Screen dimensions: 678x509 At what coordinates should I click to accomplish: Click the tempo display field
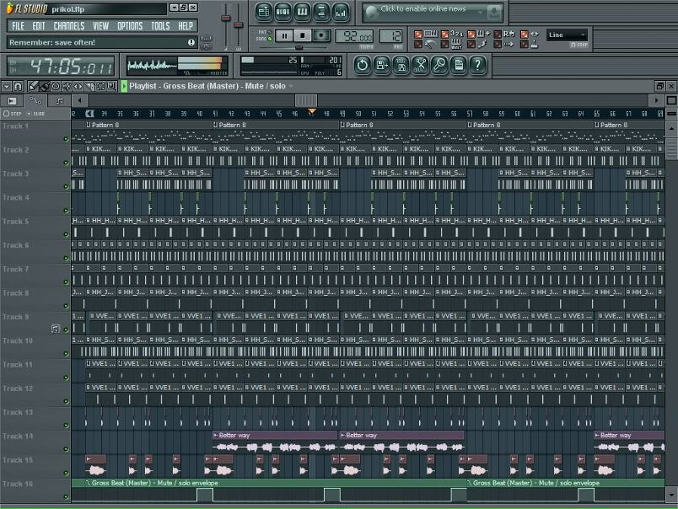[354, 35]
